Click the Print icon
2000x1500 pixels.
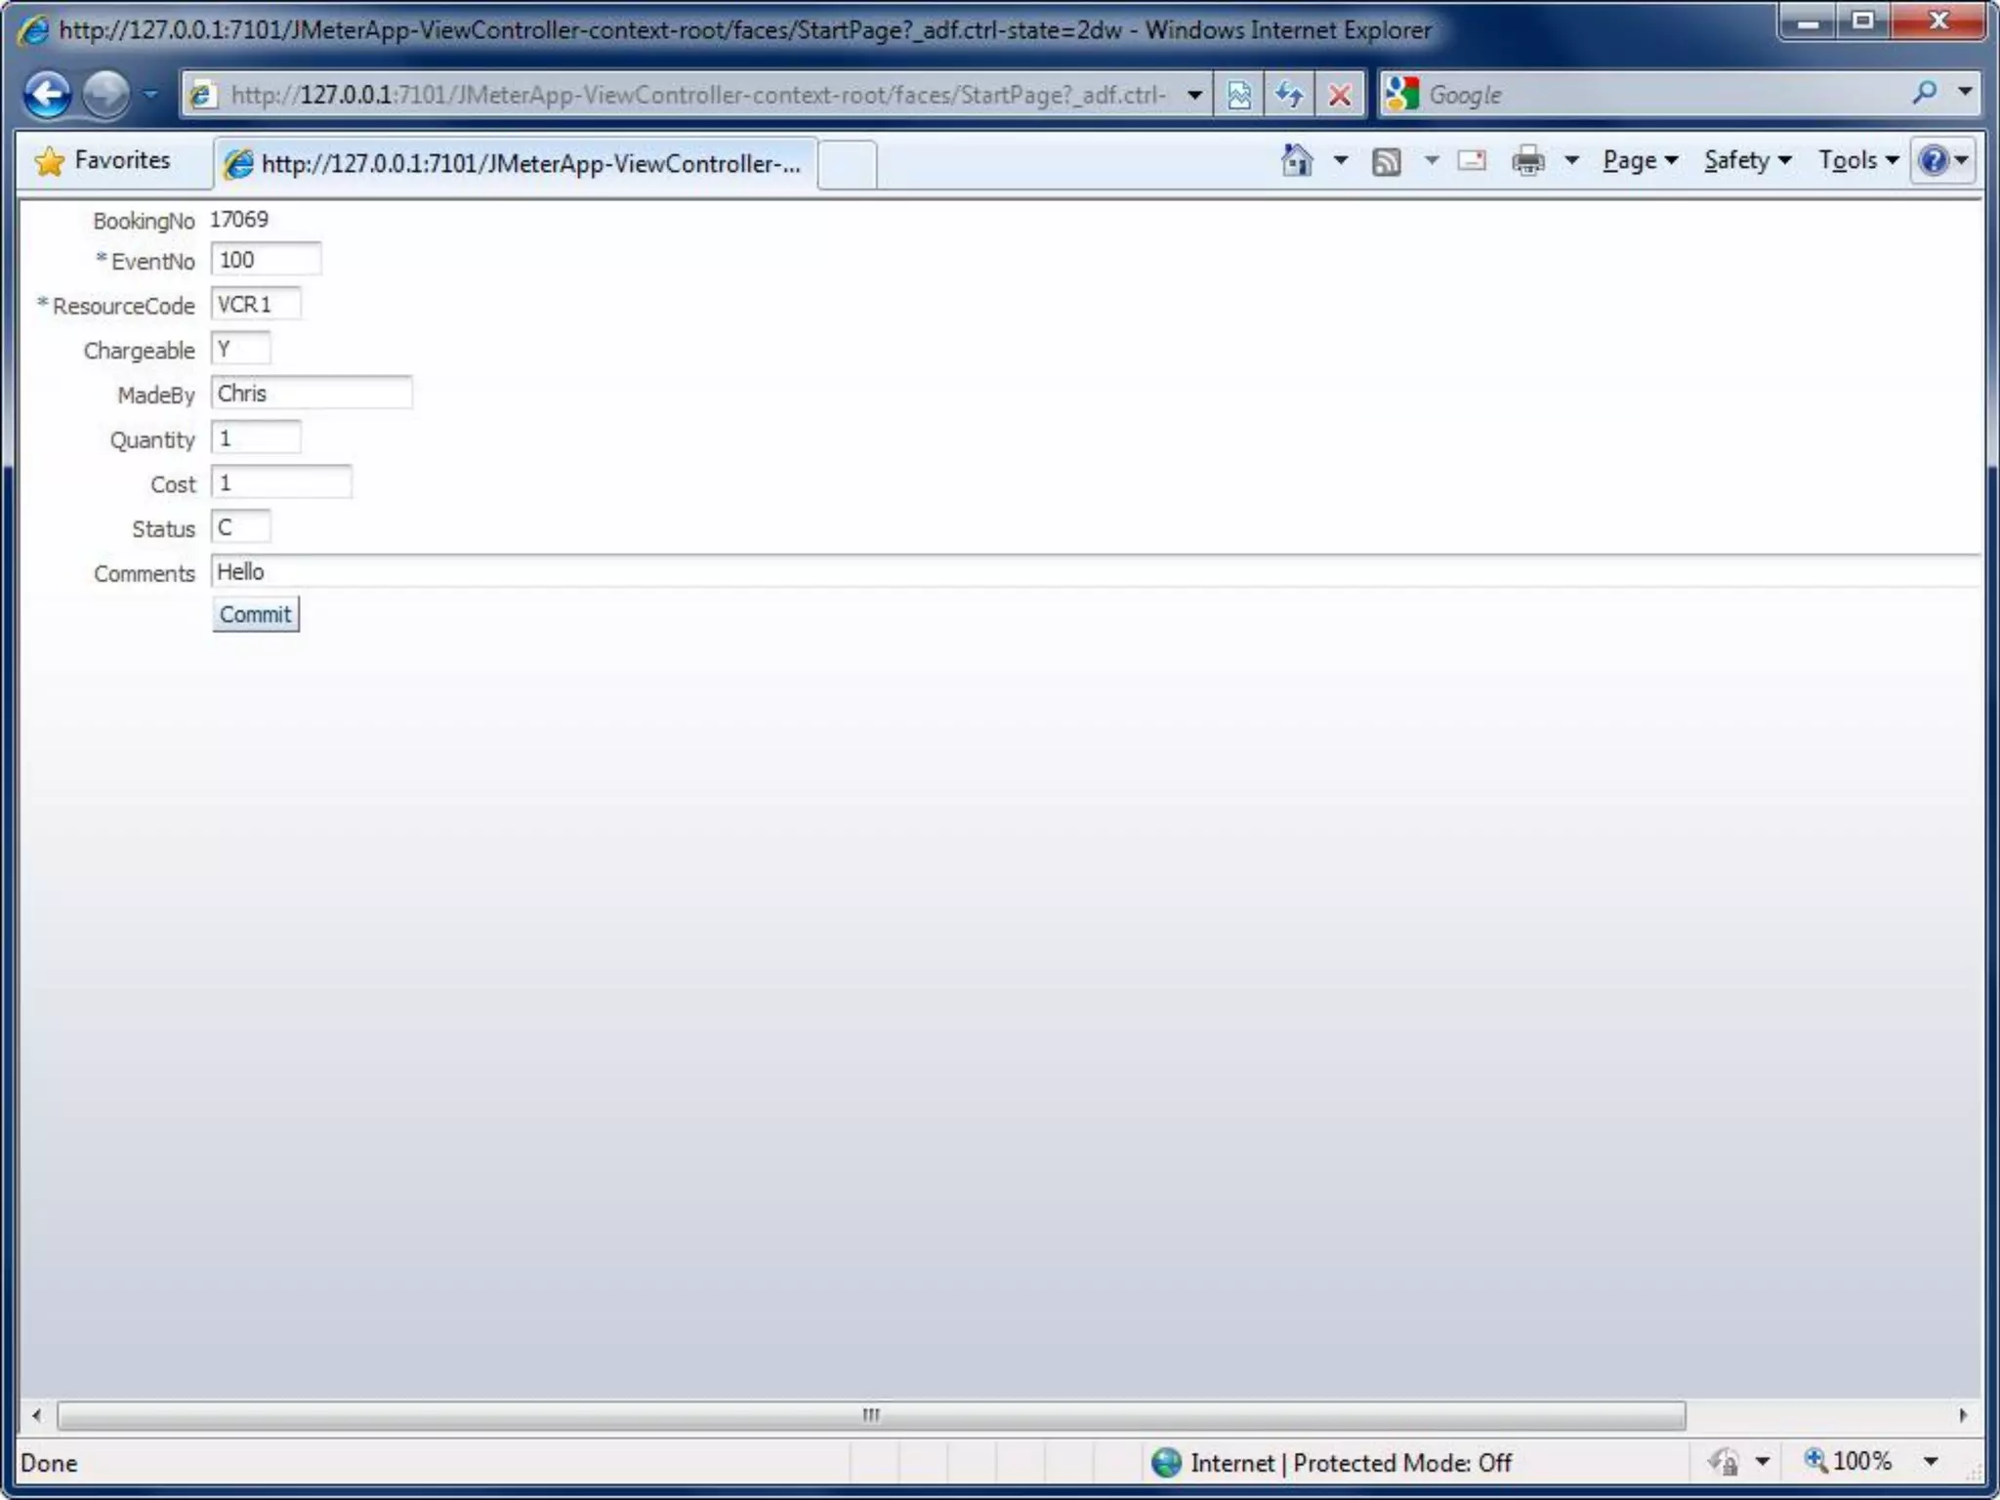1528,160
